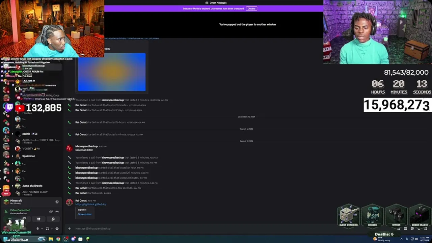
Task: Disconnect from the call
Action: 57,212
